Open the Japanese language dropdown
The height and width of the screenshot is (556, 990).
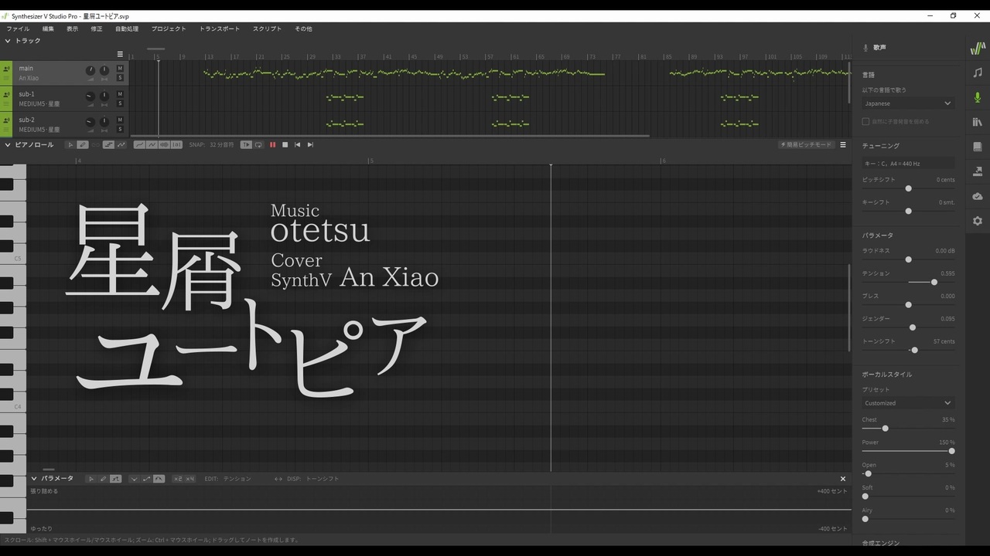tap(908, 103)
